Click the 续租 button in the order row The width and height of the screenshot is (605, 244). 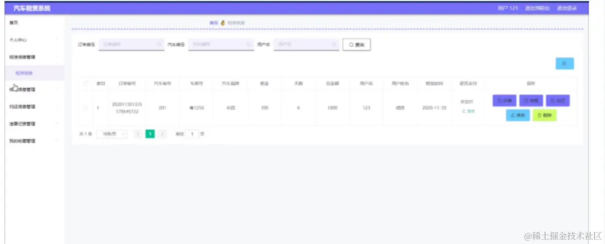coord(531,101)
